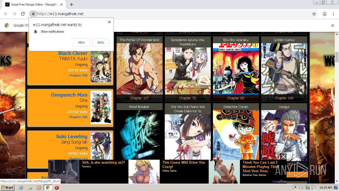The image size is (339, 191).
Task: Click the taskbar clock showing 10:29 AM
Action: click(x=325, y=188)
